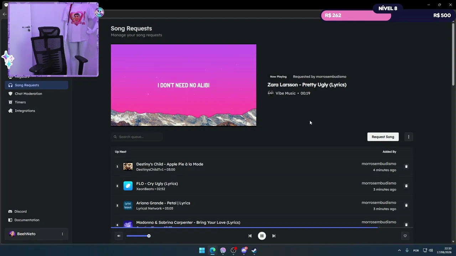This screenshot has height=256, width=456.
Task: Click the Ariana Grande song thumbnail
Action: [128, 206]
